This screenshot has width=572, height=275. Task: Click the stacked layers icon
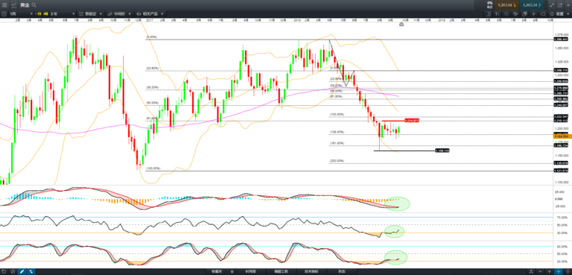[524, 14]
